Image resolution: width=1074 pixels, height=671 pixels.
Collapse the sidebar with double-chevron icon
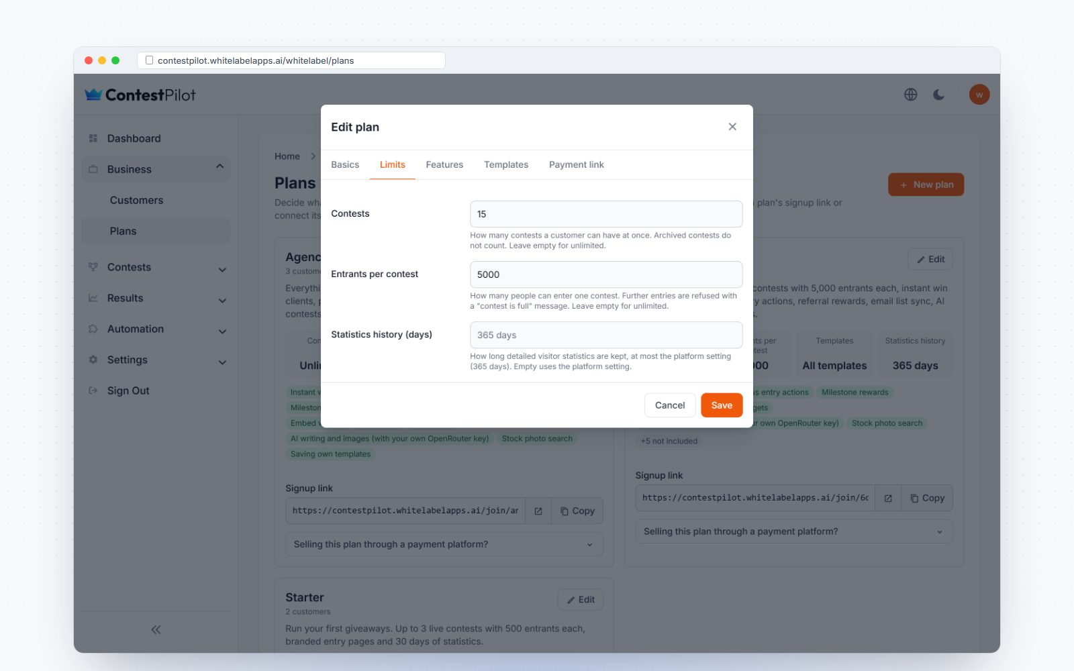tap(156, 629)
